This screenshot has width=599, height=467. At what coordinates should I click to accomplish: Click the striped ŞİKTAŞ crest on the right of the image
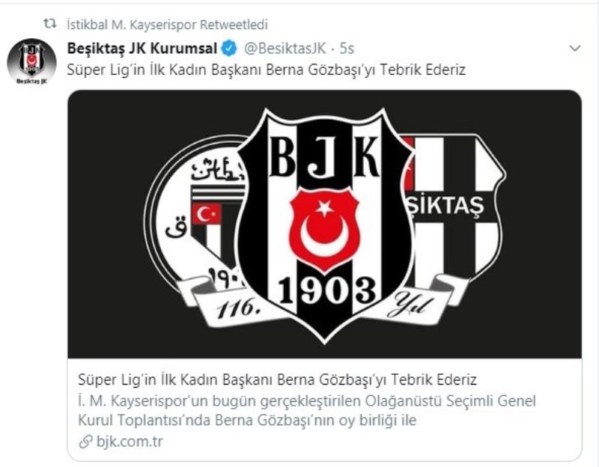[x=454, y=208]
